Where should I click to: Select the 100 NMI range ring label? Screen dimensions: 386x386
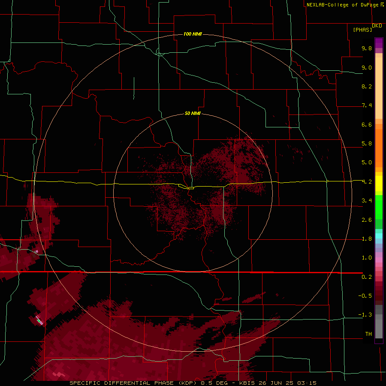[193, 34]
